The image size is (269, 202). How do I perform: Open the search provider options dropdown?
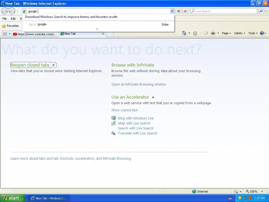coord(265,11)
